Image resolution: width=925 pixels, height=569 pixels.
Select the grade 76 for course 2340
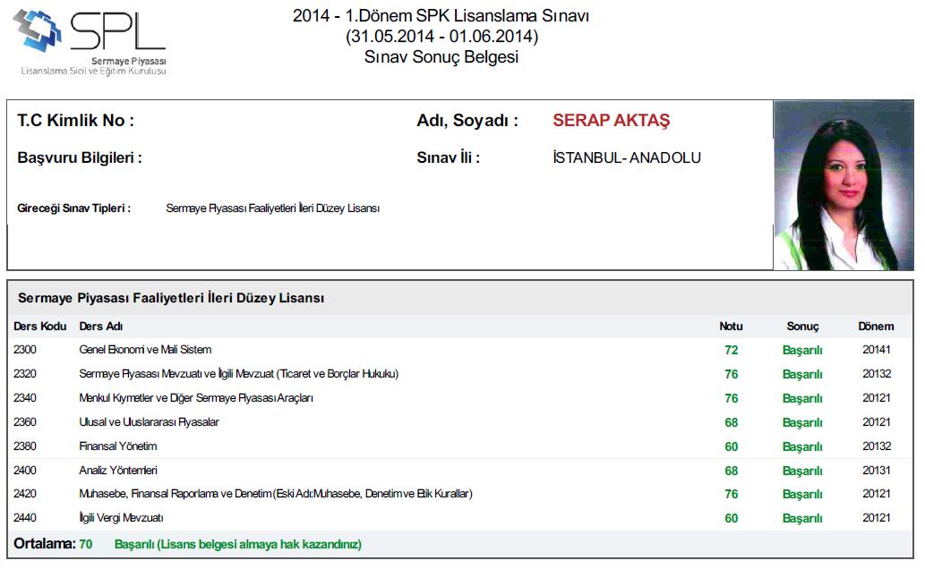pos(731,399)
